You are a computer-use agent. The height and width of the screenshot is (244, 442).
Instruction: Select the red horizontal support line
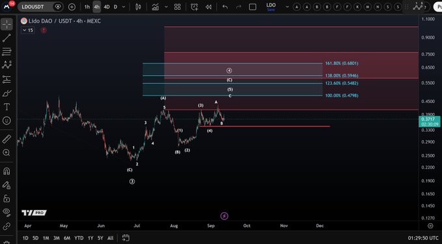point(264,126)
